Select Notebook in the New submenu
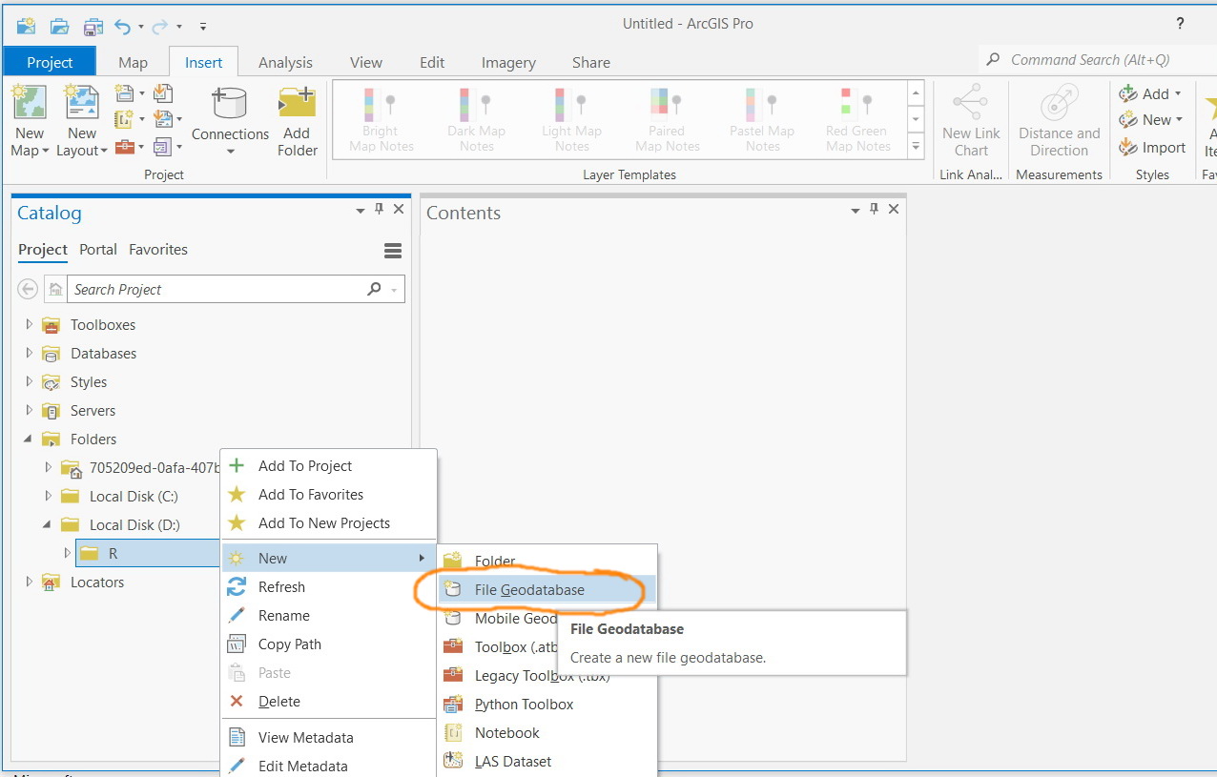This screenshot has width=1217, height=777. click(547, 732)
